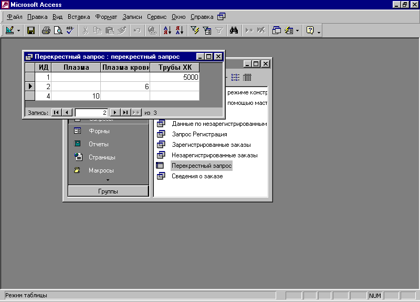Image resolution: width=420 pixels, height=302 pixels.
Task: Click the Copy icon
Action: pos(98,30)
